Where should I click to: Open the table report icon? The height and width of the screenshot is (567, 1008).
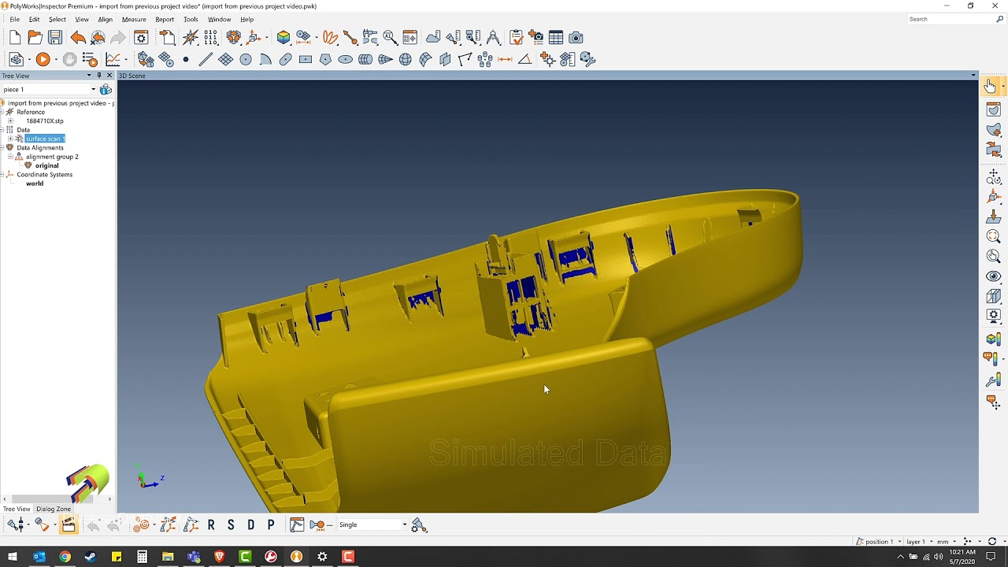[556, 37]
